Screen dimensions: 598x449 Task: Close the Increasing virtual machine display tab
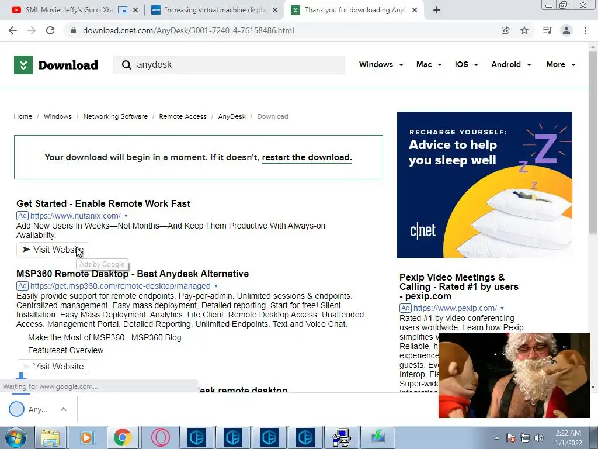tap(275, 11)
